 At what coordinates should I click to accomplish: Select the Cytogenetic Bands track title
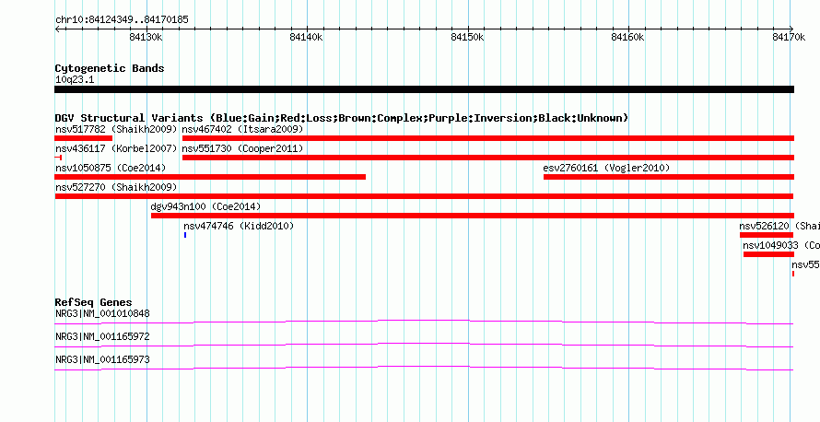[110, 68]
